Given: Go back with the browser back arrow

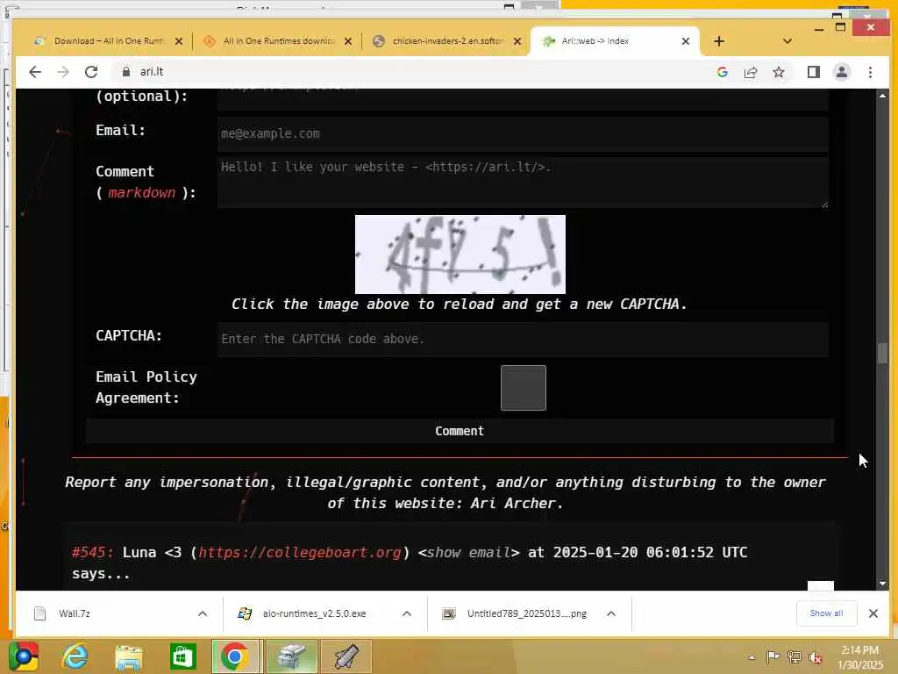Looking at the screenshot, I should (35, 72).
